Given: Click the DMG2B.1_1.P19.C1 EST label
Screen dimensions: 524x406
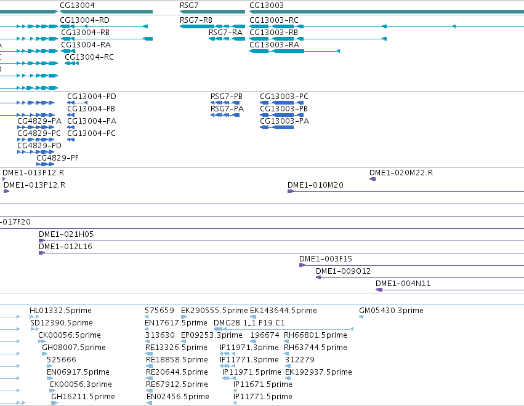Looking at the screenshot, I should pos(249,323).
